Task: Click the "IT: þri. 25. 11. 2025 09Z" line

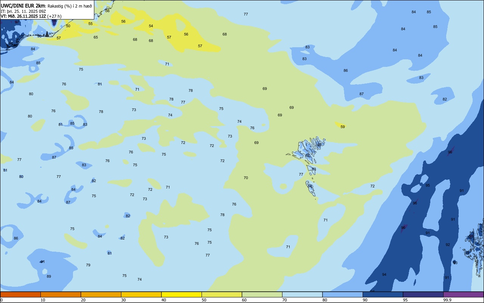Action: [x=23, y=11]
